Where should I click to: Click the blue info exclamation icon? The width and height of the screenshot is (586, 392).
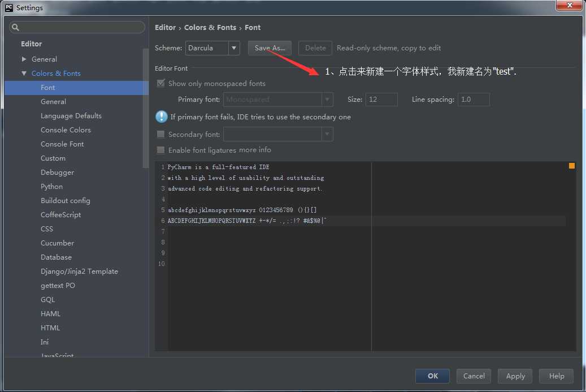point(162,117)
